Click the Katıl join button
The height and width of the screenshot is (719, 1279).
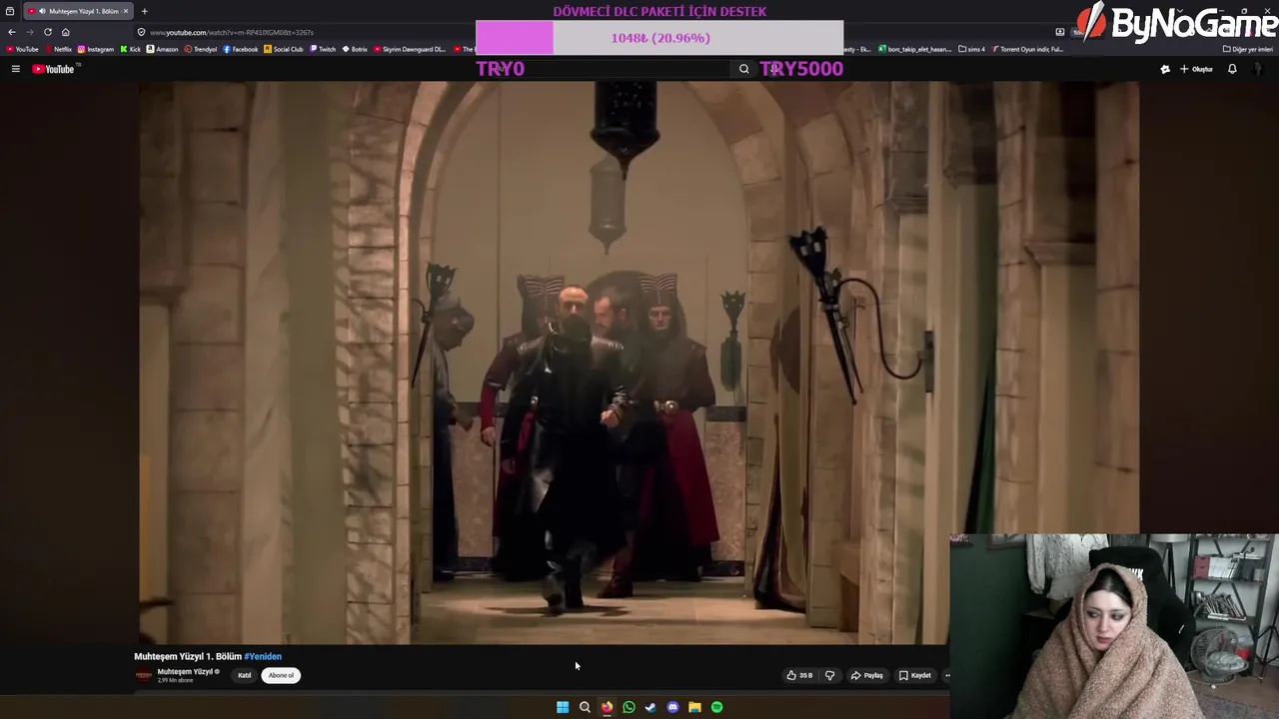pyautogui.click(x=244, y=675)
